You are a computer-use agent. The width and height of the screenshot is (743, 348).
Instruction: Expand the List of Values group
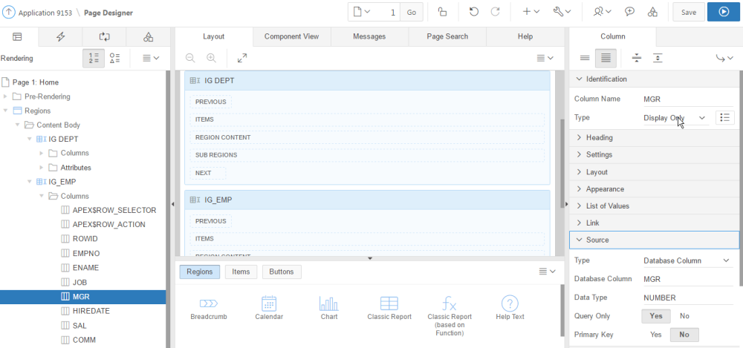[655, 206]
